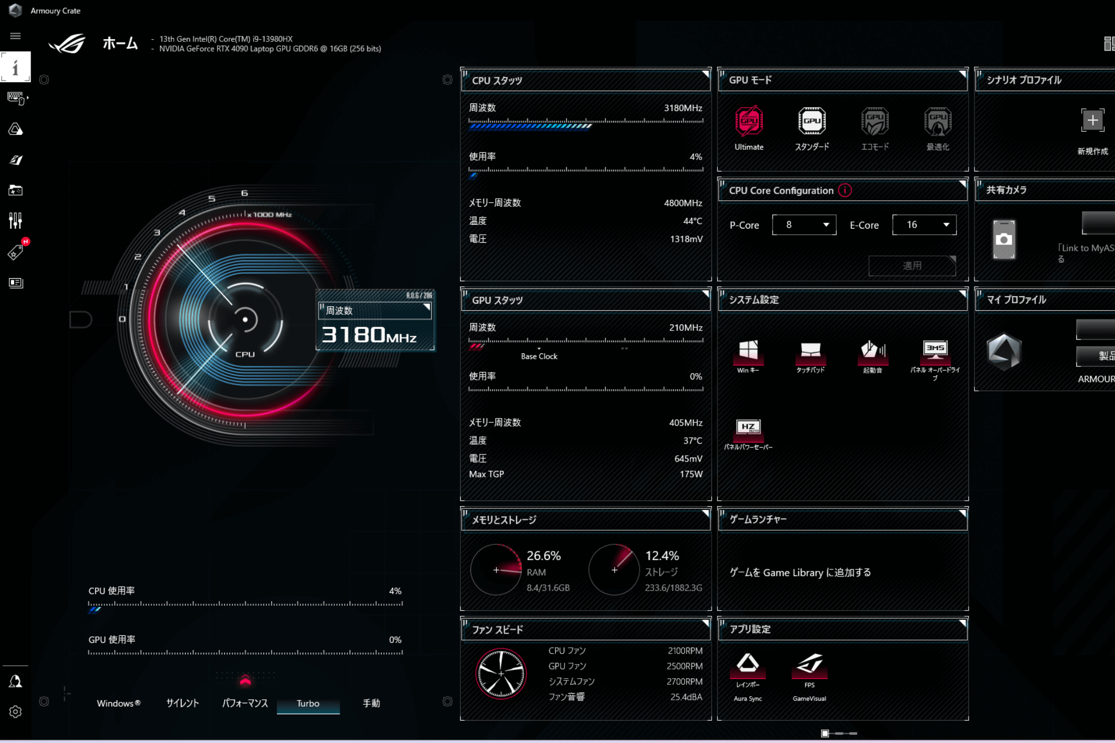The image size is (1115, 743).
Task: Click the first page indicator square
Action: [825, 733]
